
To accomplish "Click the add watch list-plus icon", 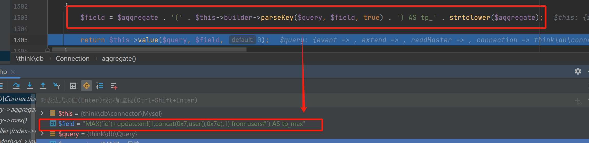I will [113, 86].
